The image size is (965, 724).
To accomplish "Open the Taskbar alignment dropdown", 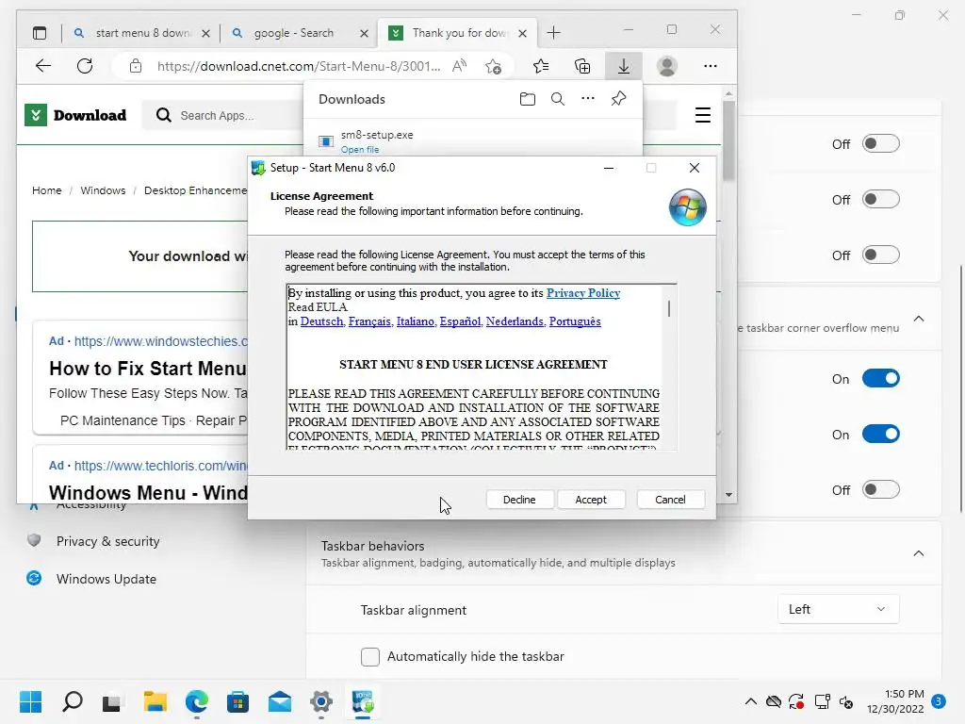I will tap(838, 609).
